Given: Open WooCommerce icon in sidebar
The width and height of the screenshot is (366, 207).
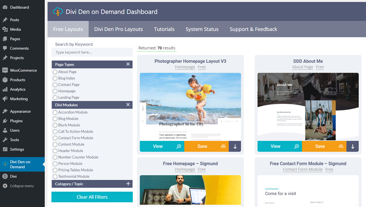Looking at the screenshot, I should [x=5, y=70].
